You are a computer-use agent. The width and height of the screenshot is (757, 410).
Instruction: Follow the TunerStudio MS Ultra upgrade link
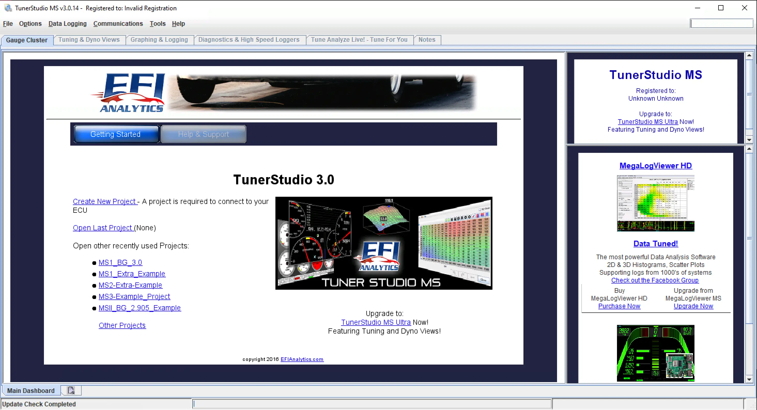click(x=376, y=322)
